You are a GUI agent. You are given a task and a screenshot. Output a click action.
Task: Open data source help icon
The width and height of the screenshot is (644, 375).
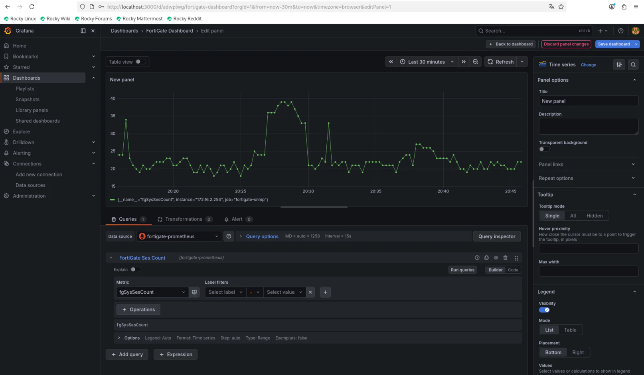point(229,236)
